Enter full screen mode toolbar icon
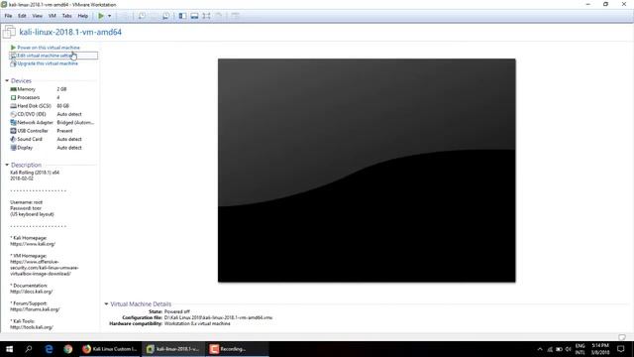Image resolution: width=634 pixels, height=357 pixels. [x=207, y=16]
